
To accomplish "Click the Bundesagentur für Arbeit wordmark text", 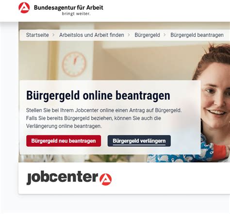I will (68, 7).
